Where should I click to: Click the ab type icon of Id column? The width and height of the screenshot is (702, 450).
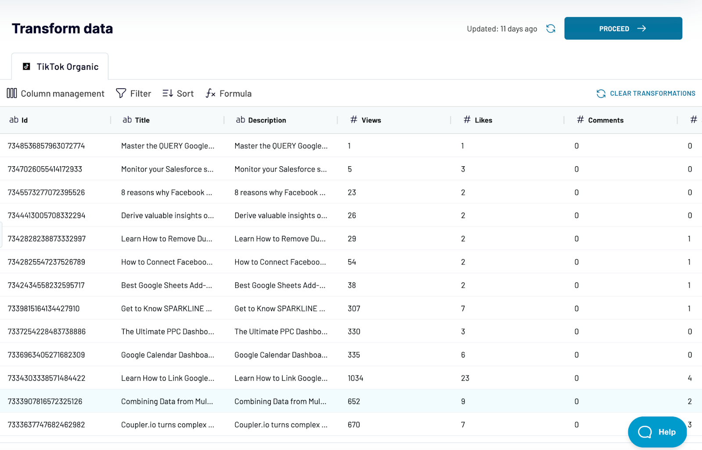tap(14, 120)
